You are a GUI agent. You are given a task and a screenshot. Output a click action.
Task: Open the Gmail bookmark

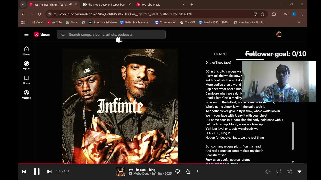[37, 22]
